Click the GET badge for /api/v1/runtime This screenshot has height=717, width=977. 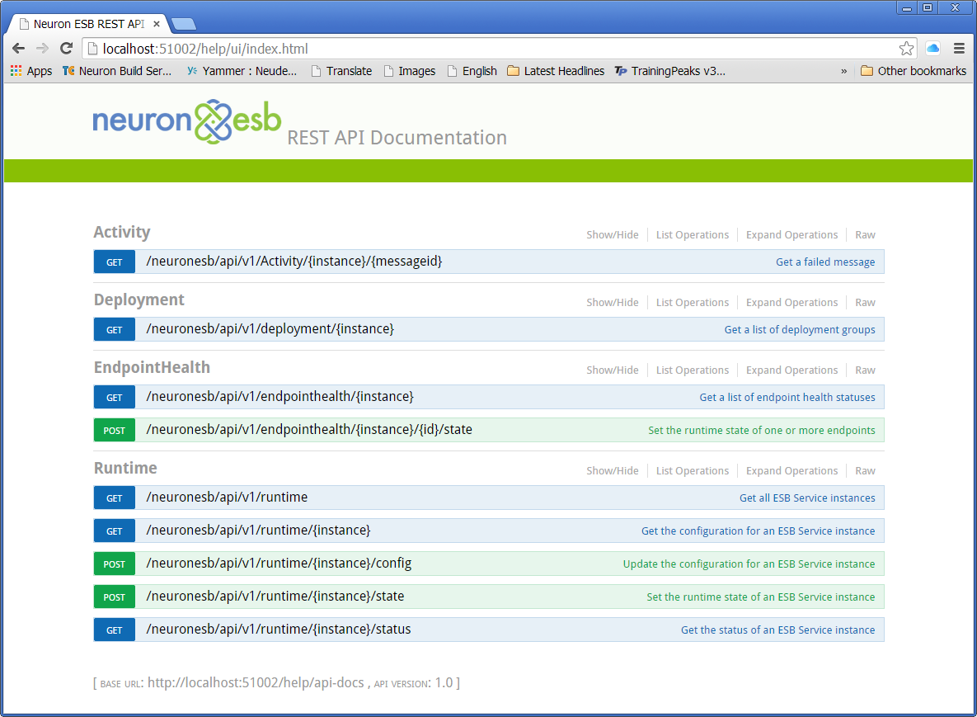(x=114, y=498)
